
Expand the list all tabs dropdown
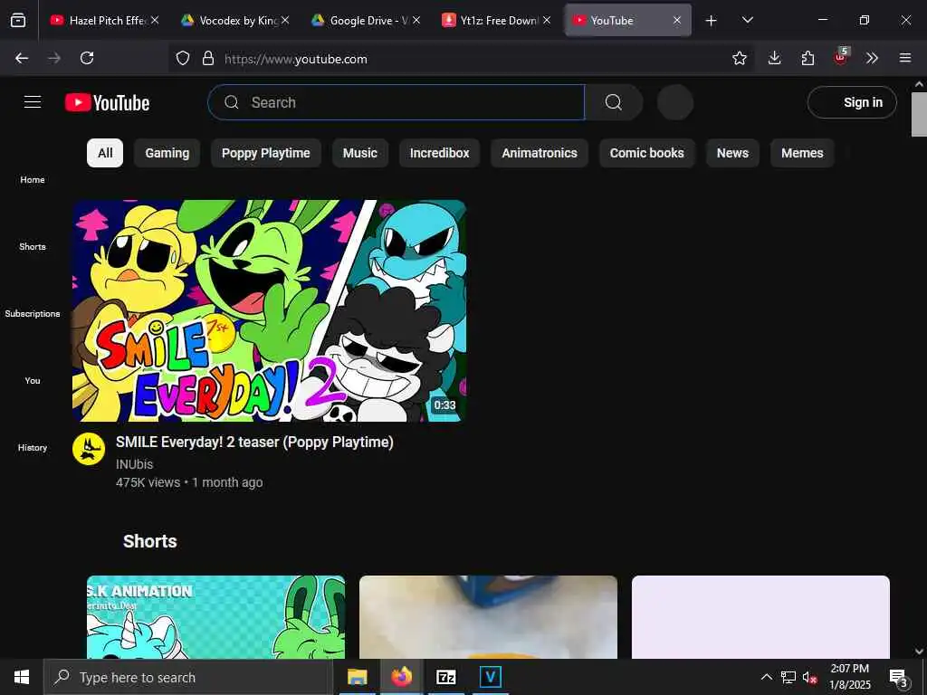[747, 20]
